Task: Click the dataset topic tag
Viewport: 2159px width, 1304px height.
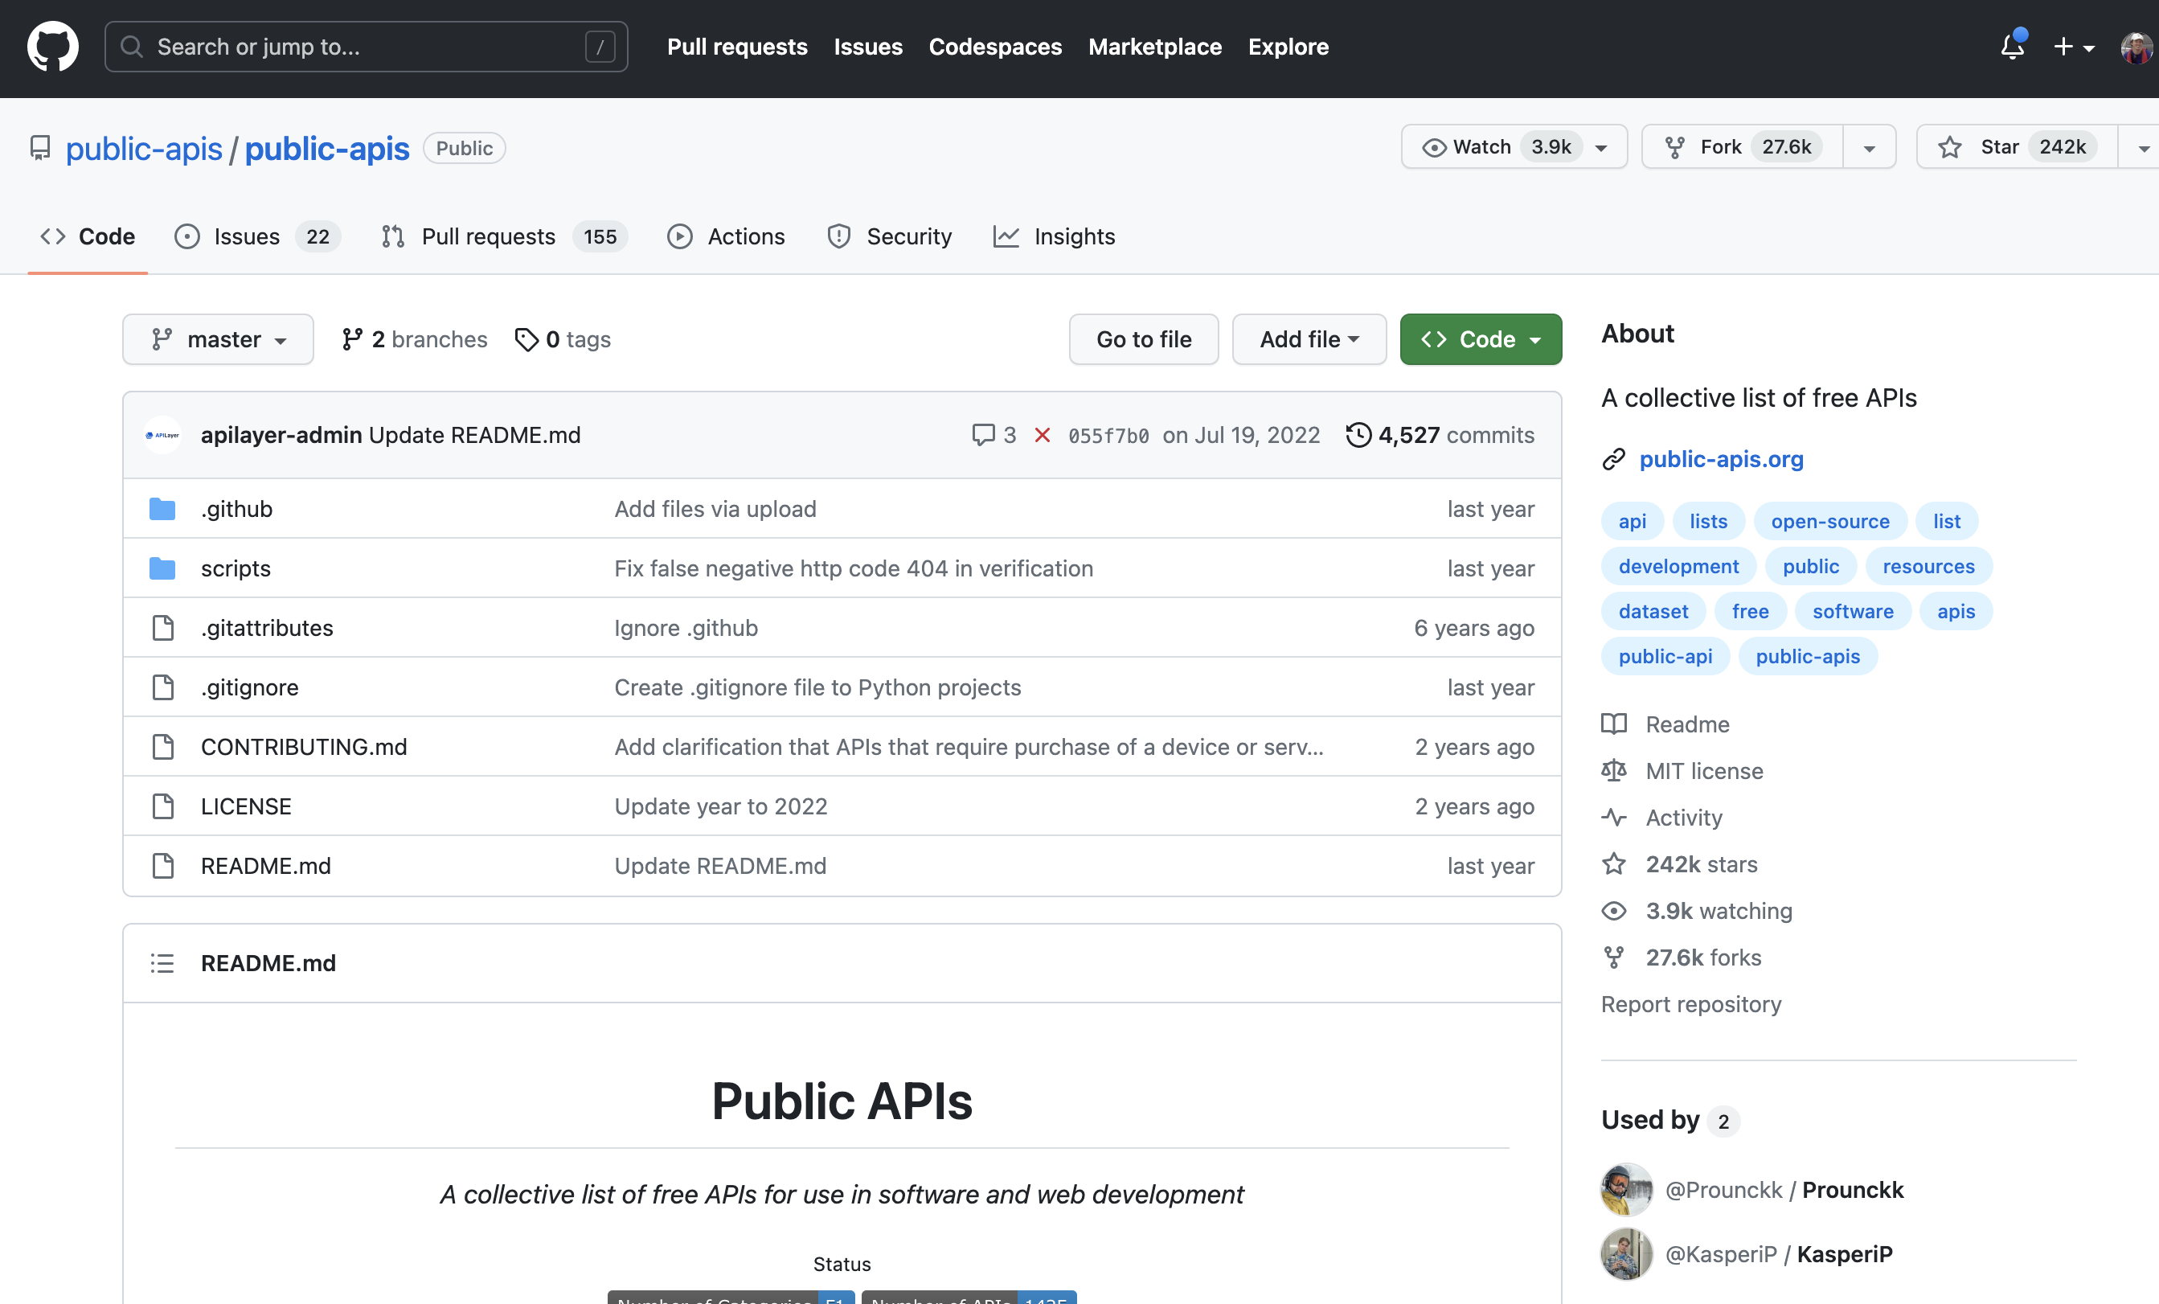Action: click(1653, 611)
